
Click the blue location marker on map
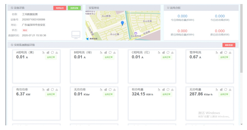coord(122,23)
